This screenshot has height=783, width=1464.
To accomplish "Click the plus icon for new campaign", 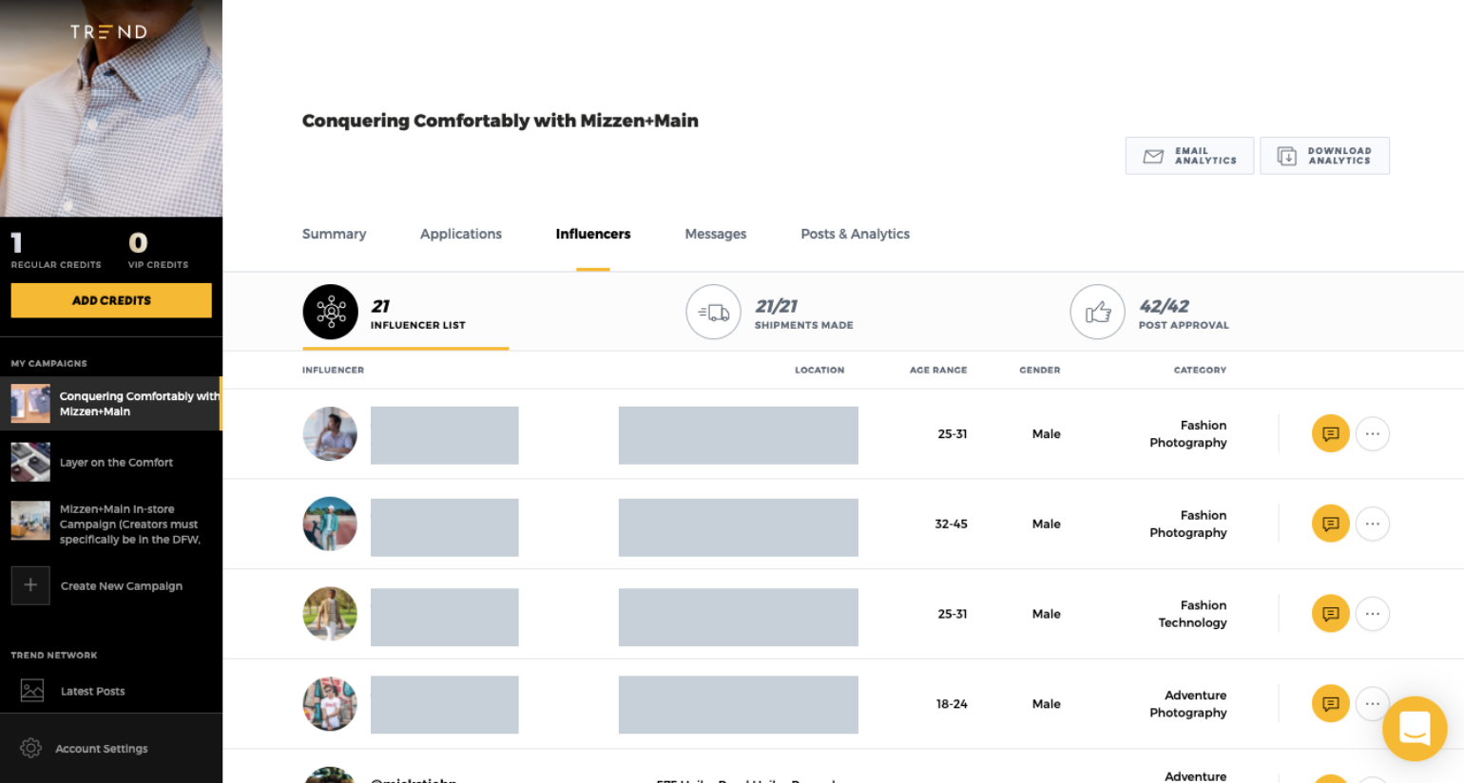I will pyautogui.click(x=30, y=585).
